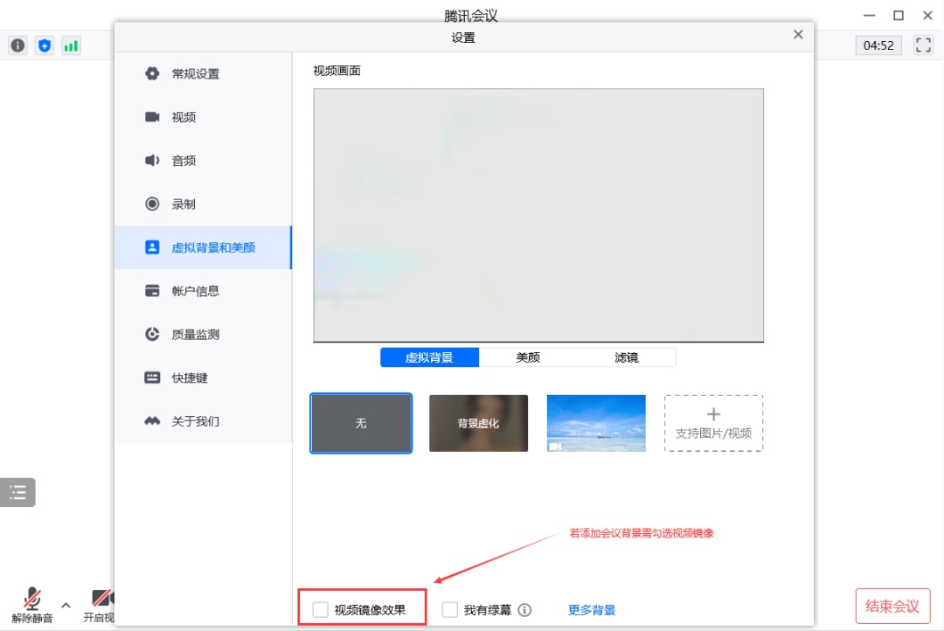
Task: Go to 快捷键 settings
Action: [x=190, y=378]
